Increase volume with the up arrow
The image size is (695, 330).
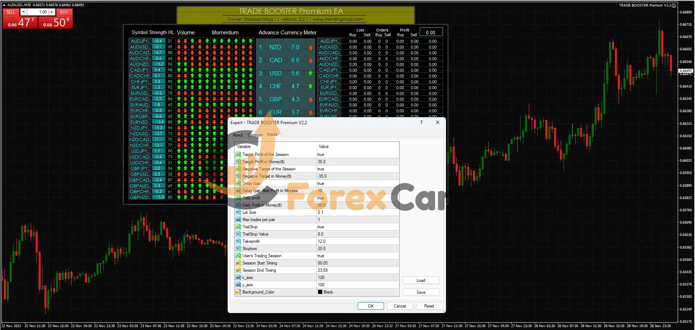(x=52, y=12)
